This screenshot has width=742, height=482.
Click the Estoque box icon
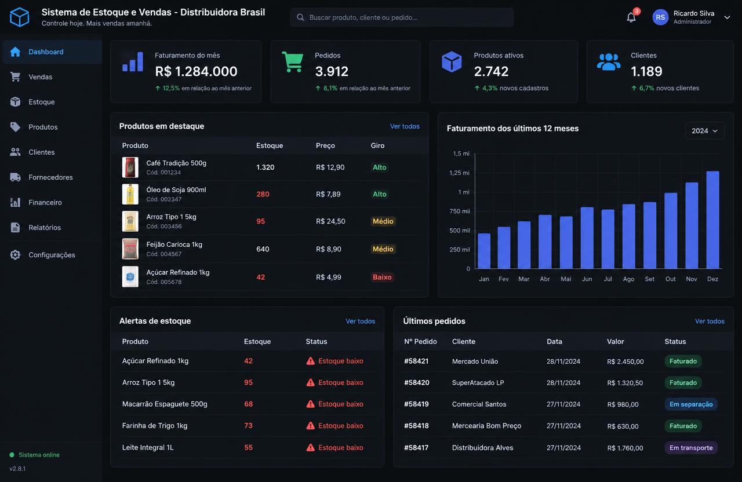(x=15, y=102)
